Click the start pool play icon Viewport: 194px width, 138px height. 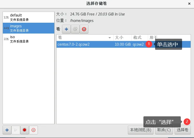(x=16, y=130)
